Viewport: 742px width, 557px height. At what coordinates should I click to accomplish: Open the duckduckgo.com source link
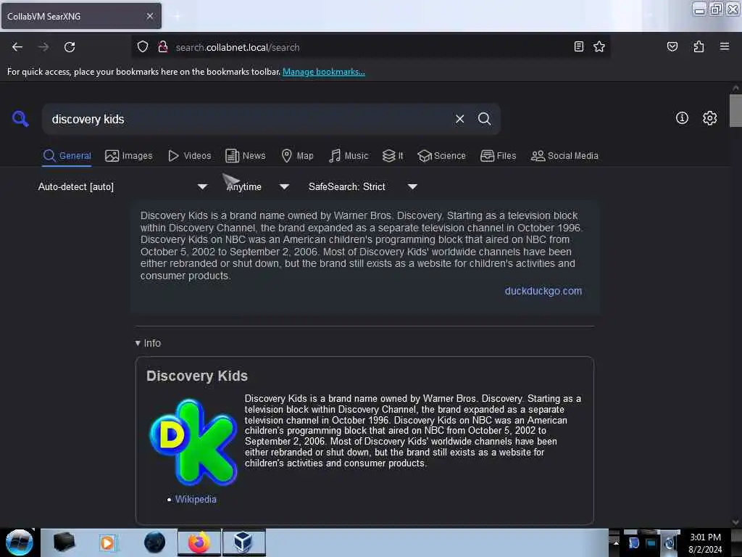click(x=543, y=291)
